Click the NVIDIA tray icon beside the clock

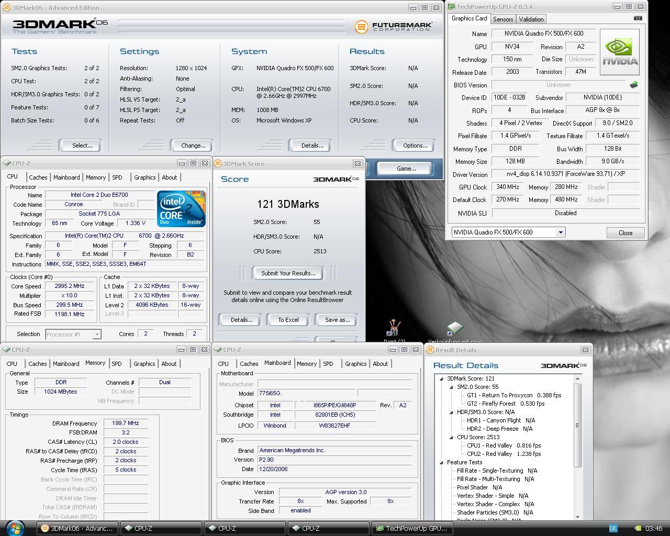click(x=637, y=528)
